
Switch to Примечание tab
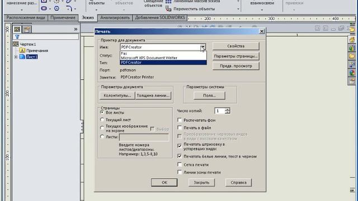point(63,17)
